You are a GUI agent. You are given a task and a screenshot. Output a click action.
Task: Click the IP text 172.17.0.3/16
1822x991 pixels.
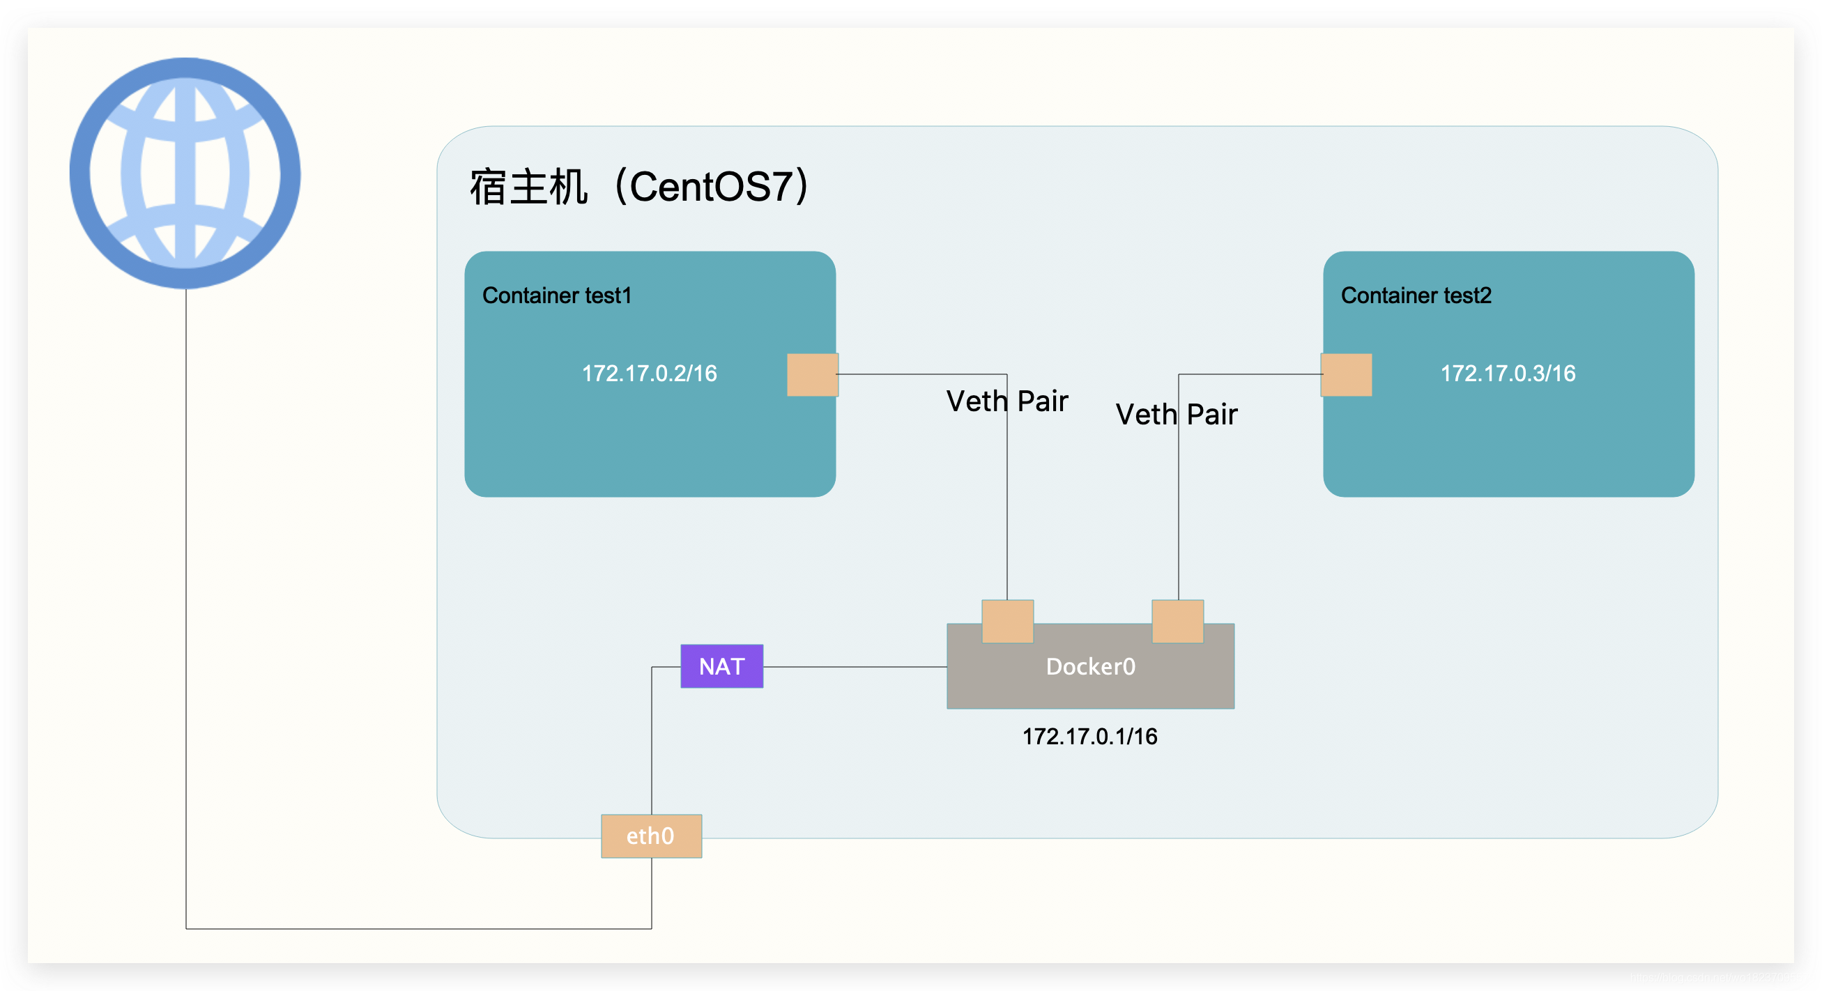(x=1508, y=374)
